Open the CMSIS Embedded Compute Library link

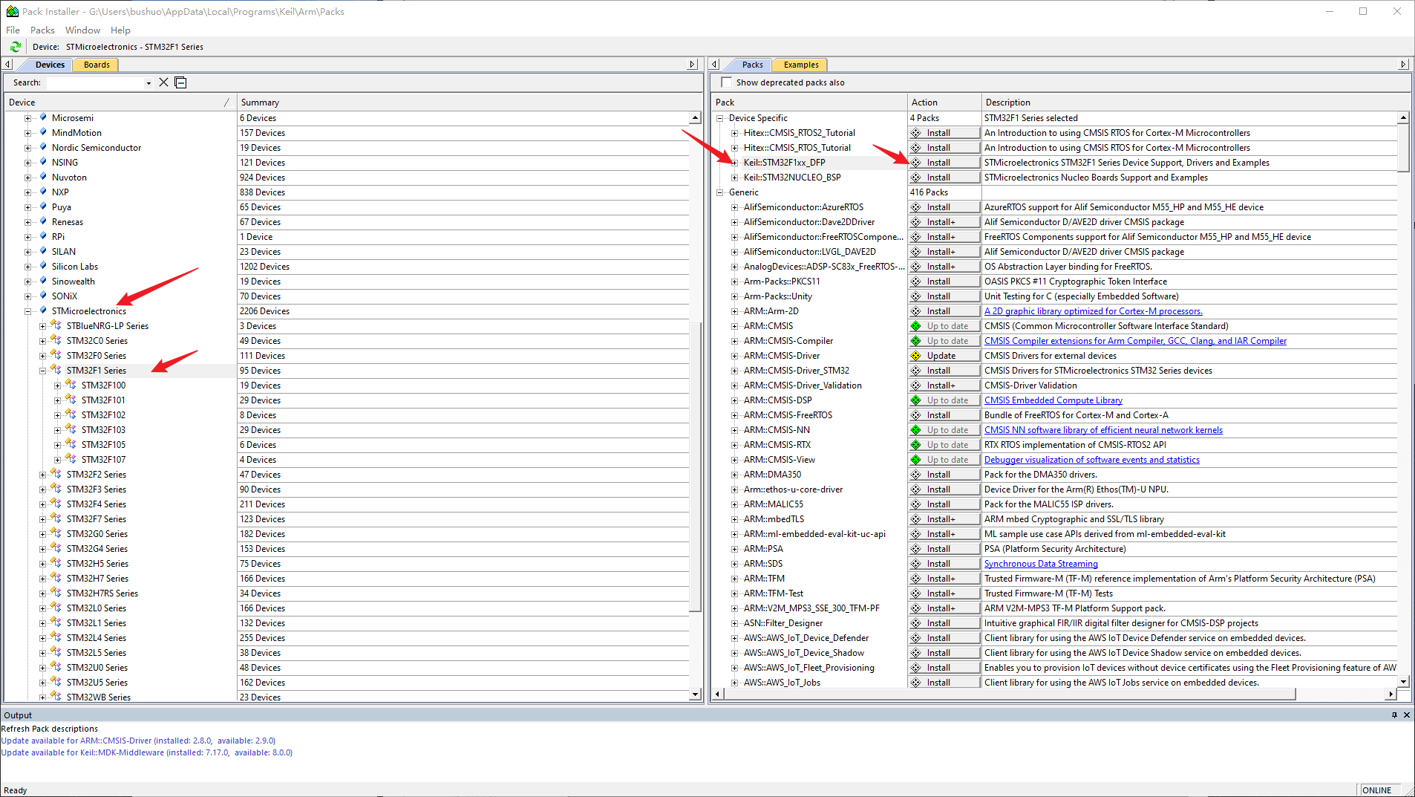pos(1053,400)
